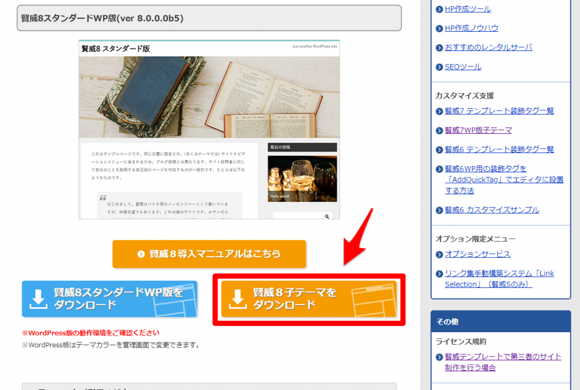Open the HP作成ツール link
The width and height of the screenshot is (580, 390).
(x=467, y=9)
